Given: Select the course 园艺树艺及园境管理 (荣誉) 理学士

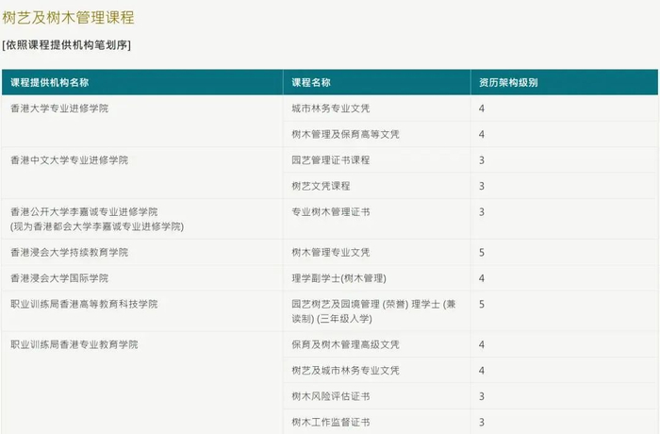Looking at the screenshot, I should coord(366,304).
